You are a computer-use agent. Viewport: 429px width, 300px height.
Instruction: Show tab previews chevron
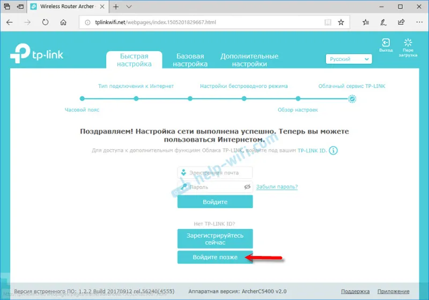(129, 6)
